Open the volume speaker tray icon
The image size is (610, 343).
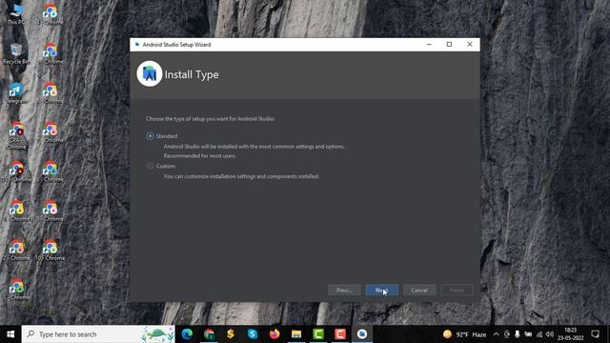pyautogui.click(x=550, y=334)
